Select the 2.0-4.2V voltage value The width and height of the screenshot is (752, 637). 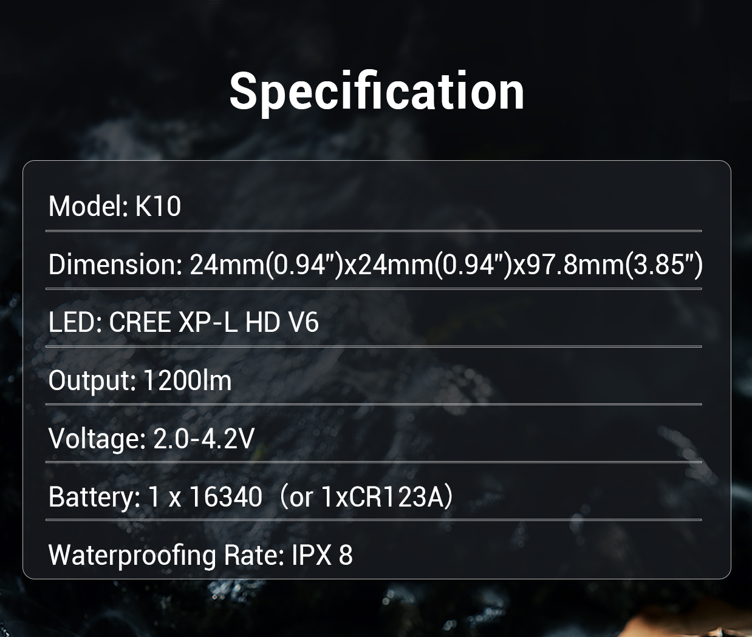point(203,439)
